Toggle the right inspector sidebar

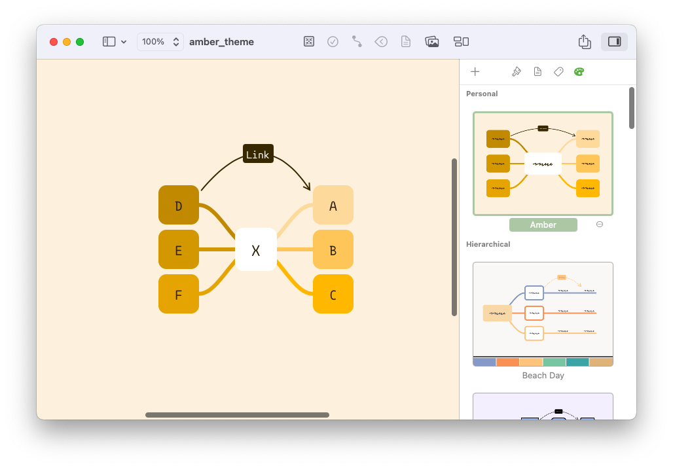614,41
